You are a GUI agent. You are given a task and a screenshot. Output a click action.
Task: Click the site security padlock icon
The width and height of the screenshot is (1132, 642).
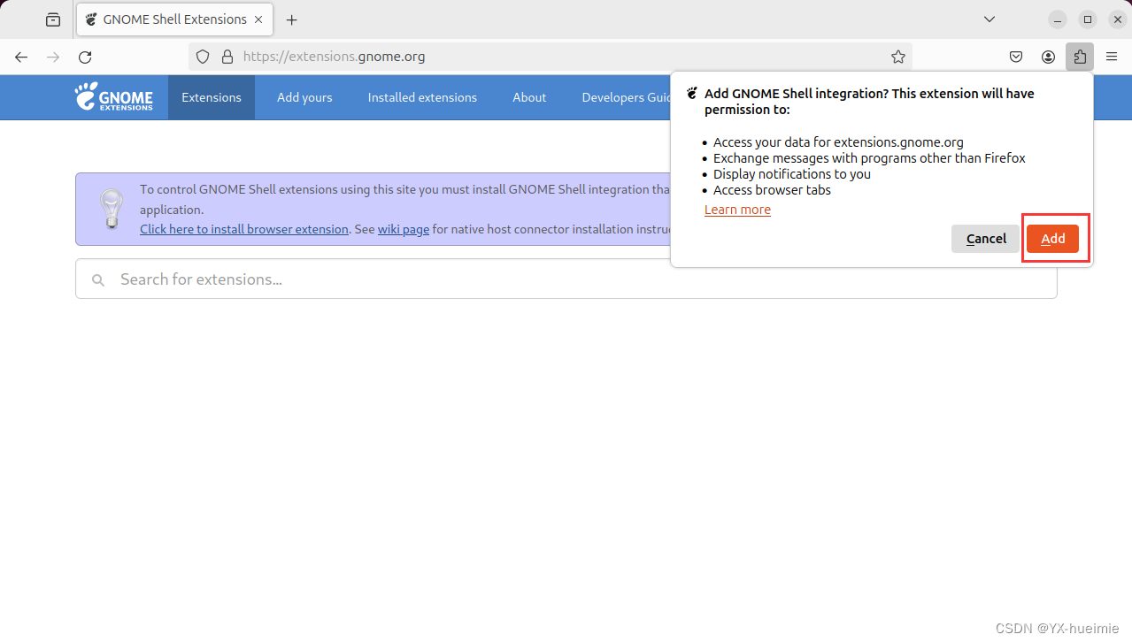pyautogui.click(x=227, y=57)
